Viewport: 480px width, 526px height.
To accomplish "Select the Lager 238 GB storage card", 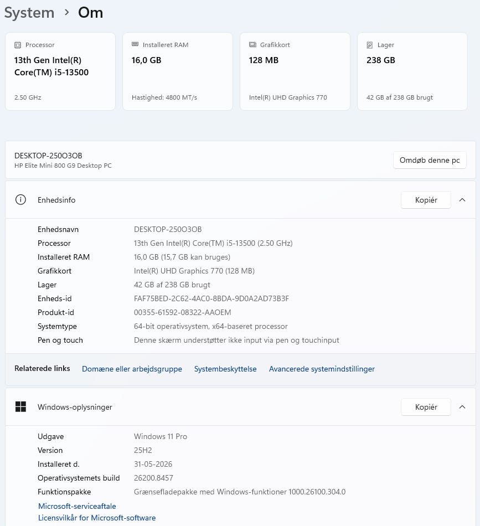I will tap(412, 71).
